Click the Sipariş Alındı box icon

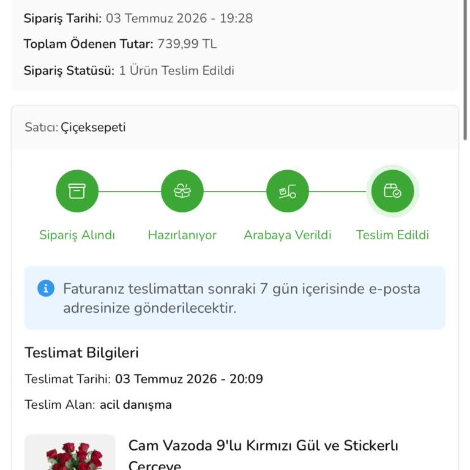[x=77, y=191]
